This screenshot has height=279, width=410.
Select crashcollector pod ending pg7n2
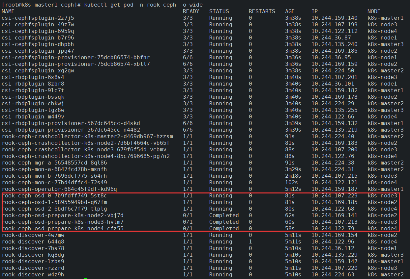[86, 156]
